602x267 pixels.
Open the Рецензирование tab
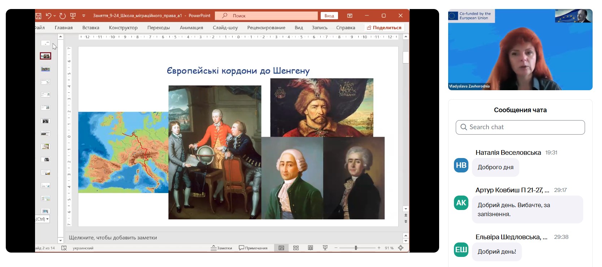[x=266, y=27]
